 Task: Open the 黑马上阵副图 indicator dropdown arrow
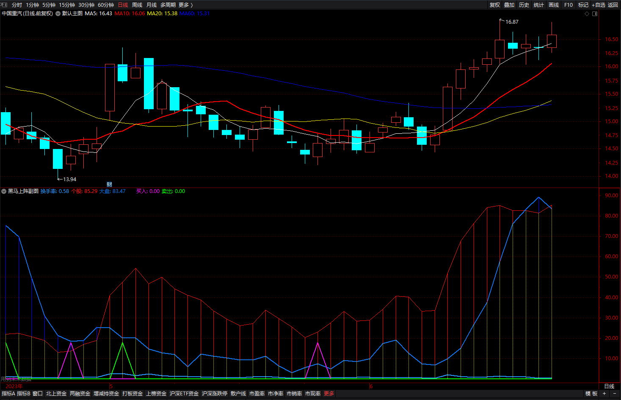tap(4, 191)
